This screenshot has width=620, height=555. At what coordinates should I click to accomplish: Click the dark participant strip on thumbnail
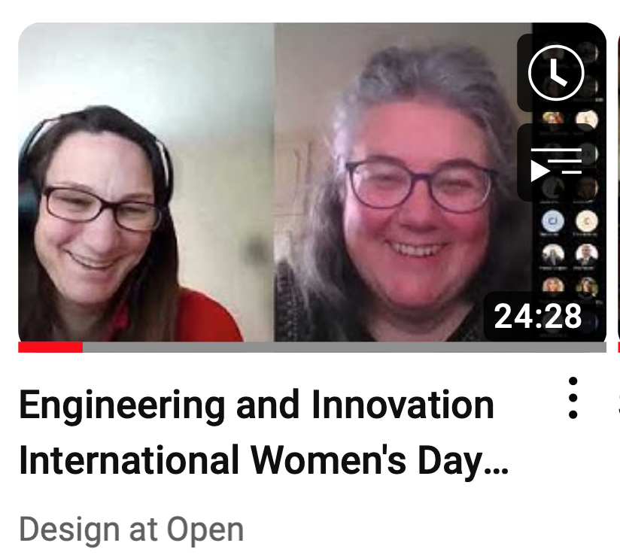coord(570,245)
